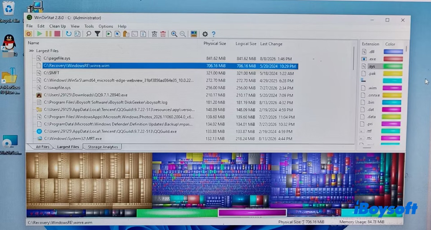Switch to the Largest Files tab
The image size is (431, 230).
pyautogui.click(x=68, y=147)
